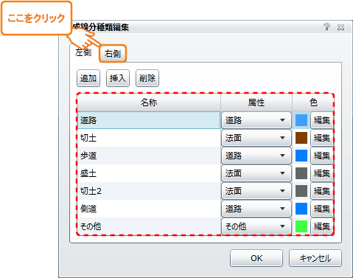353x278 pixels.
Task: Open attribute dropdown for 盛土 row
Action: pos(256,173)
